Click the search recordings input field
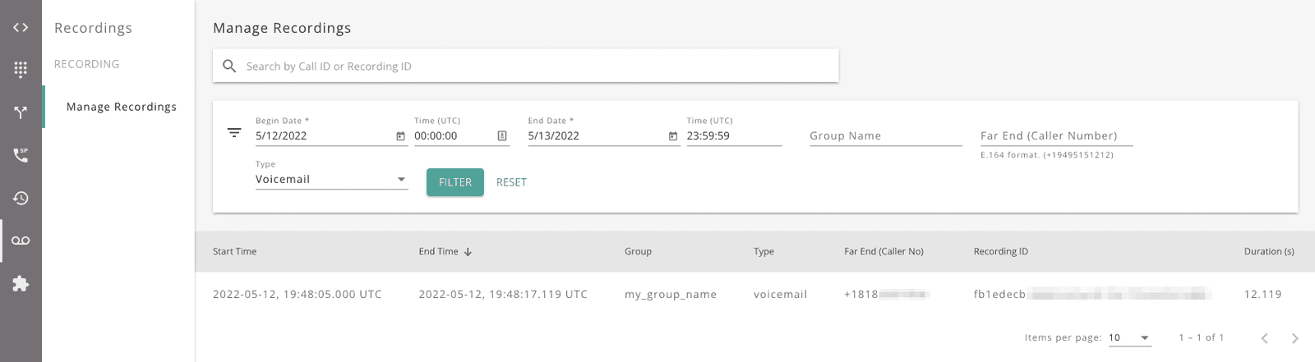 coord(534,66)
